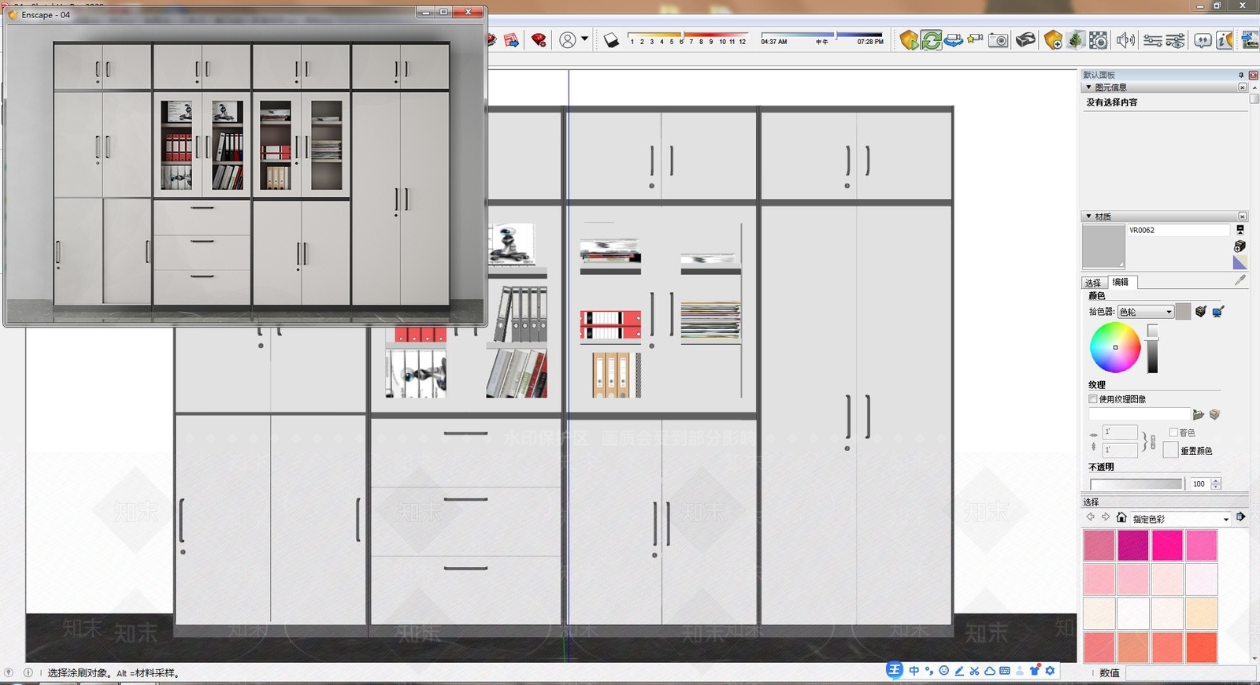Viewport: 1260px width, 685px height.
Task: Switch to the 选择 tab
Action: tap(1093, 283)
